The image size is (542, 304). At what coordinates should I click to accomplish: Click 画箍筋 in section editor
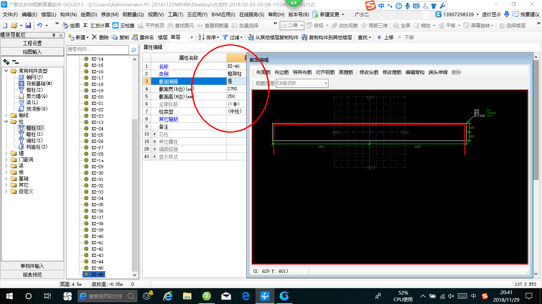[346, 72]
